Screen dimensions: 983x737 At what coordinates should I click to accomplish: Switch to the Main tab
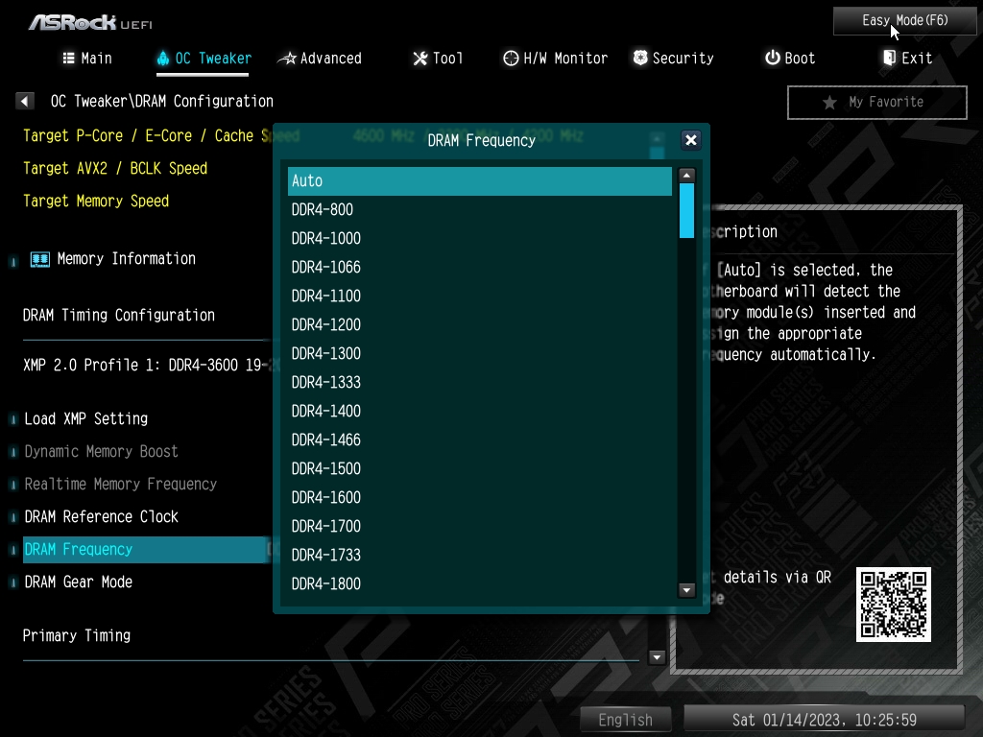[87, 59]
